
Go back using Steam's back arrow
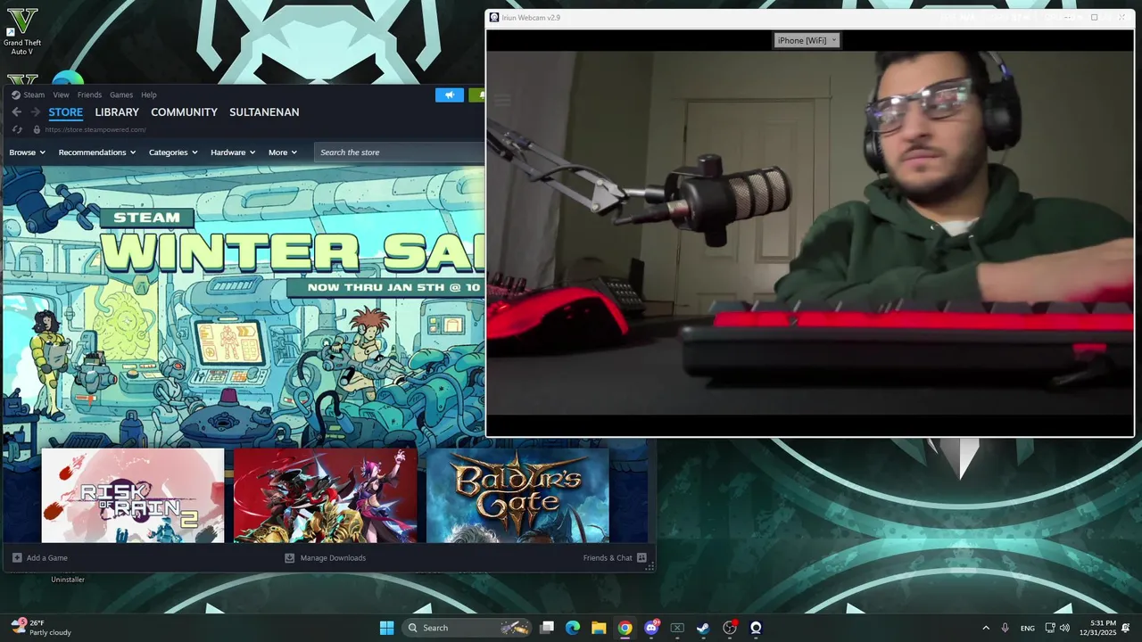click(16, 111)
